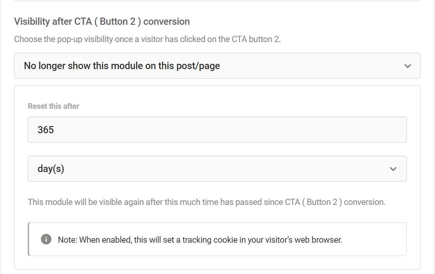The image size is (435, 274).
Task: Open the day(s) time unit dropdown
Action: coord(217,169)
